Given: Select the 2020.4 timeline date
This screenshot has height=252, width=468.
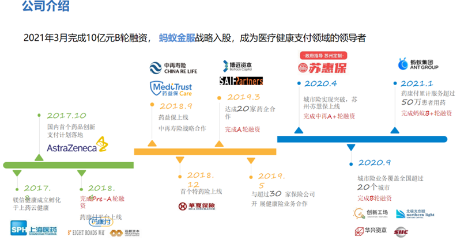Looking at the screenshot, I should point(320,83).
